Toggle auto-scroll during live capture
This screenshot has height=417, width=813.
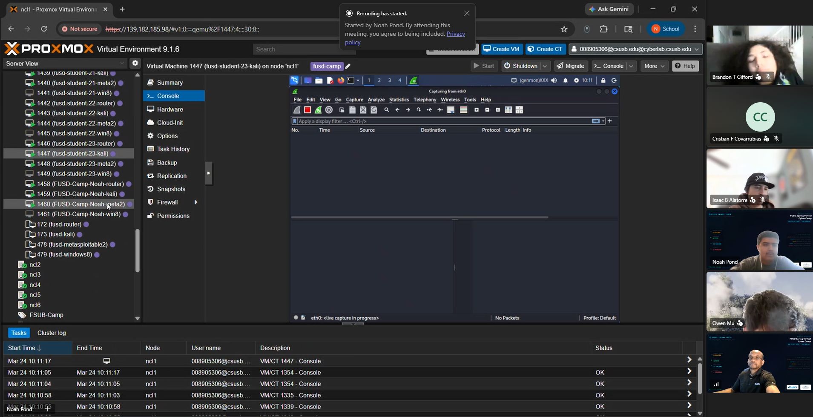[451, 110]
